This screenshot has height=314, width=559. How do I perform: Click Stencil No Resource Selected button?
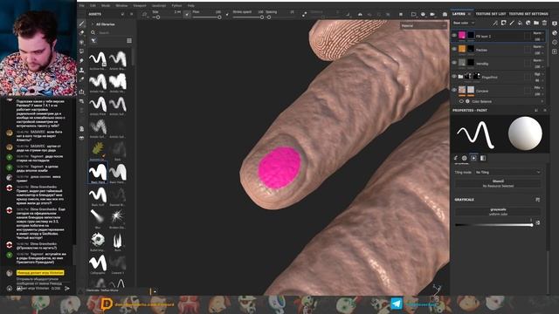coord(498,183)
